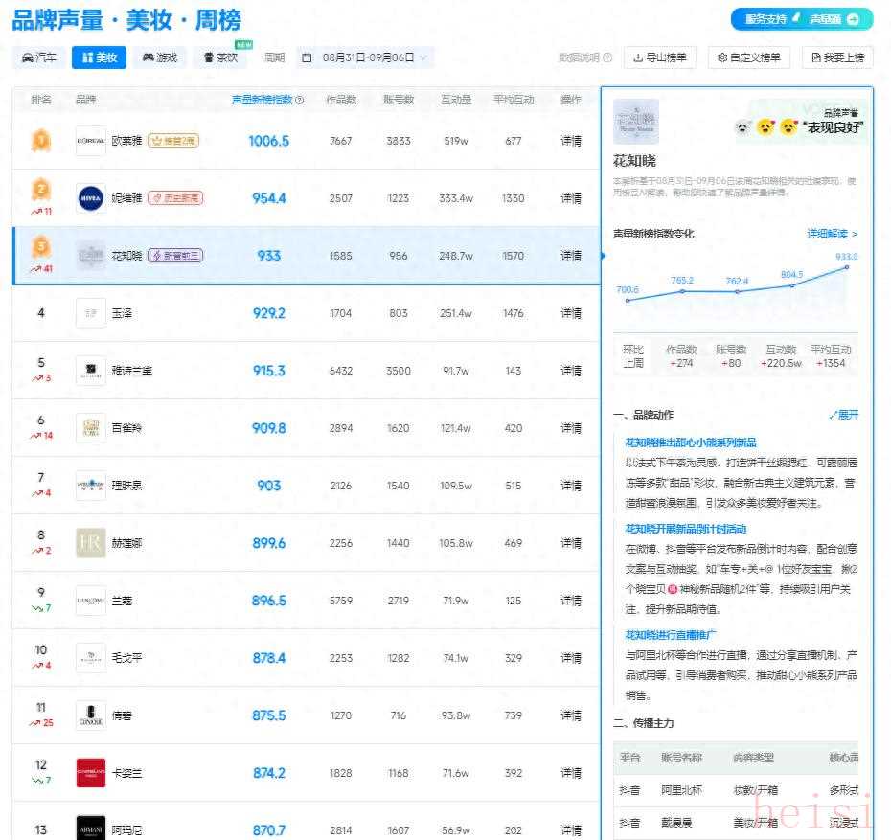Click 导出榜单 export button
The width and height of the screenshot is (891, 840).
[x=660, y=57]
